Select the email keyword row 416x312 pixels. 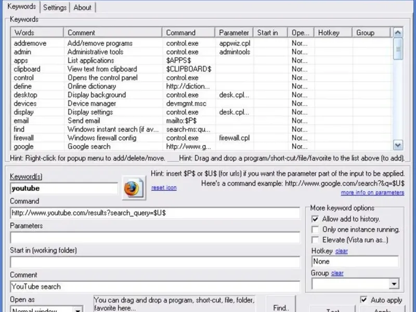pyautogui.click(x=201, y=121)
